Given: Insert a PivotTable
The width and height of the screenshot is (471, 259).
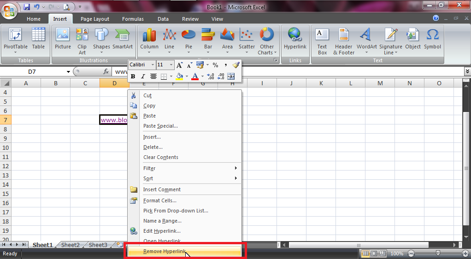Looking at the screenshot, I should click(x=15, y=41).
